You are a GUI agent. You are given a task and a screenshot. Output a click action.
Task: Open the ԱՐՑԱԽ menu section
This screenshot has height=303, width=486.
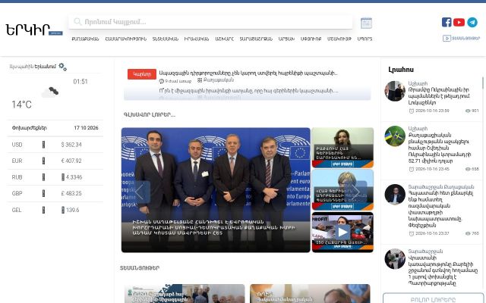[286, 39]
